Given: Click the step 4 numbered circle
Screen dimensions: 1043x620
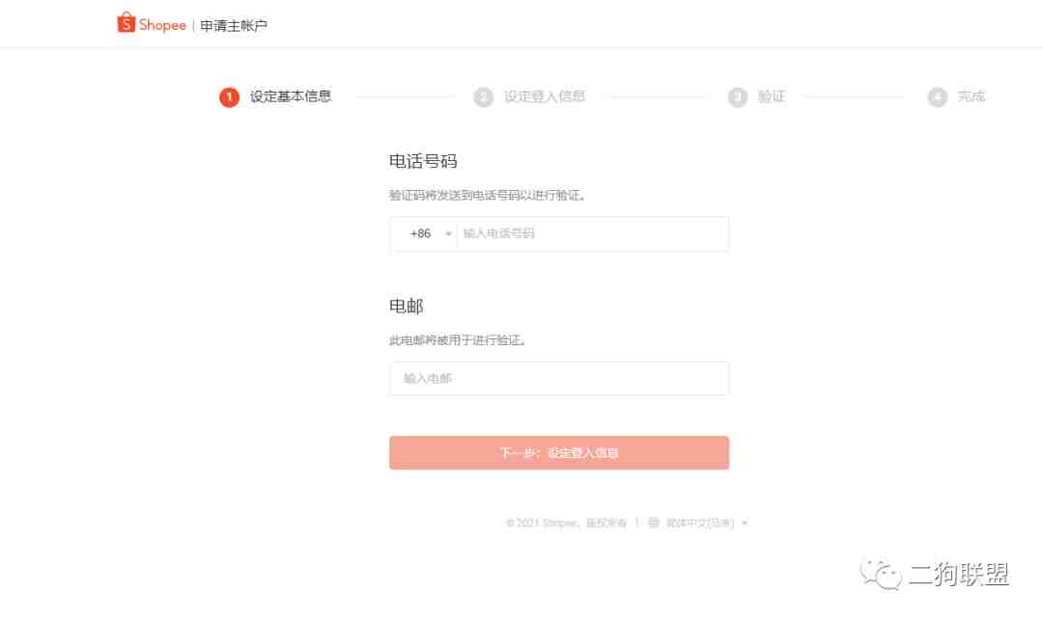Looking at the screenshot, I should point(937,97).
